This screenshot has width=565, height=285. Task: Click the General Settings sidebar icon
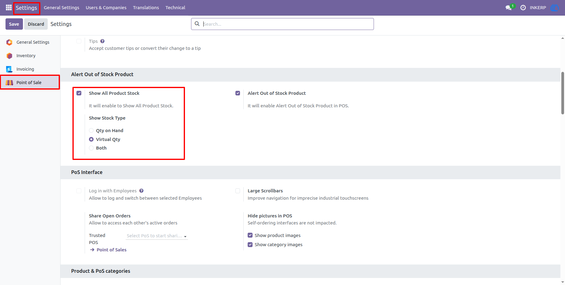click(x=9, y=42)
